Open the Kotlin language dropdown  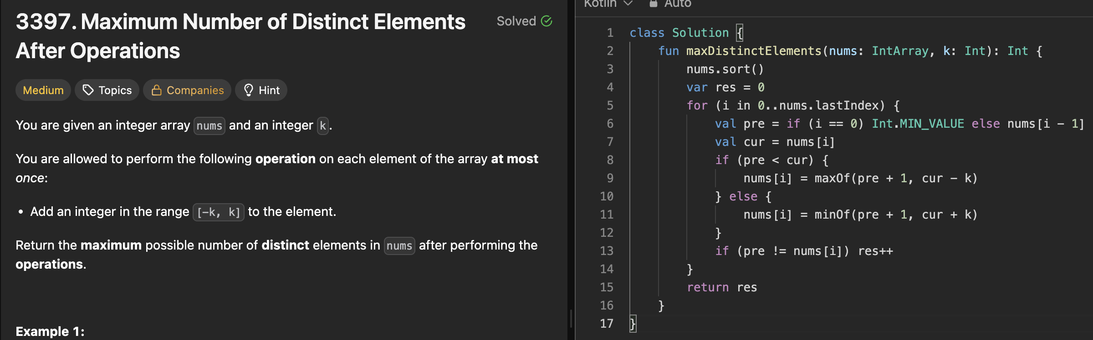pos(608,4)
